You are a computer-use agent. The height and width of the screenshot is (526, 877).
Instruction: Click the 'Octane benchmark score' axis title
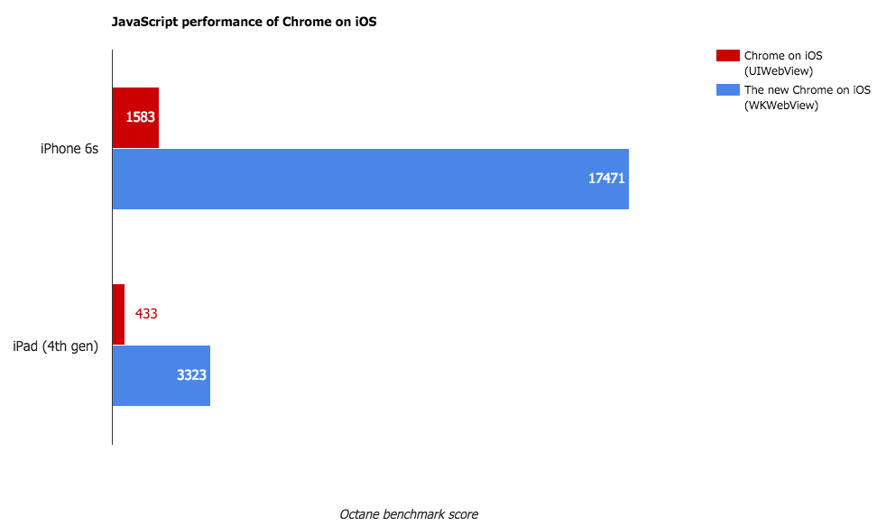tap(409, 514)
